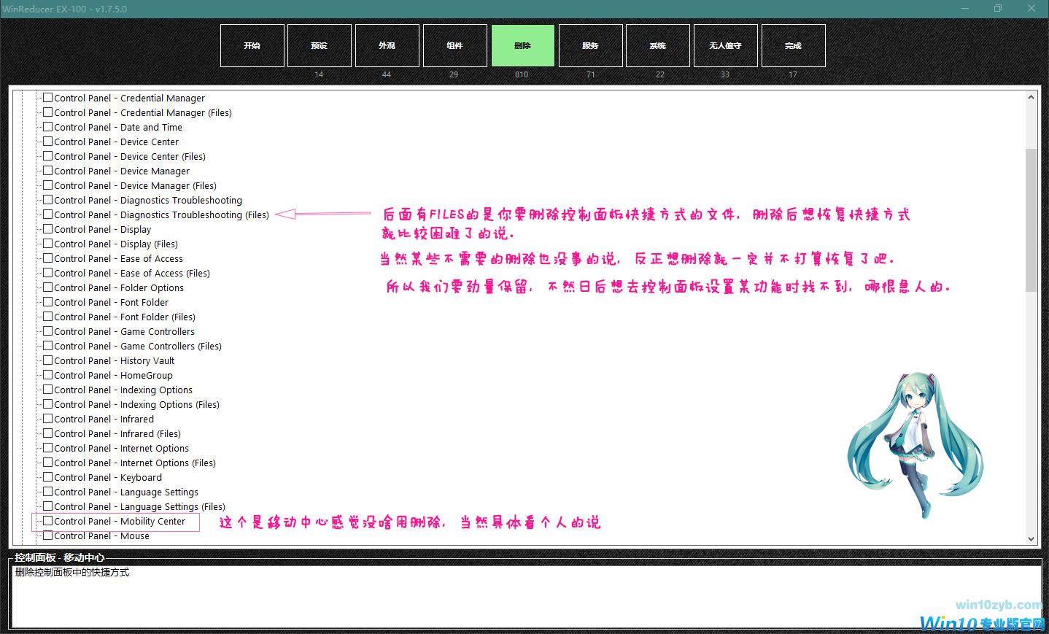
Task: Go to the 服务 tab
Action: point(590,45)
